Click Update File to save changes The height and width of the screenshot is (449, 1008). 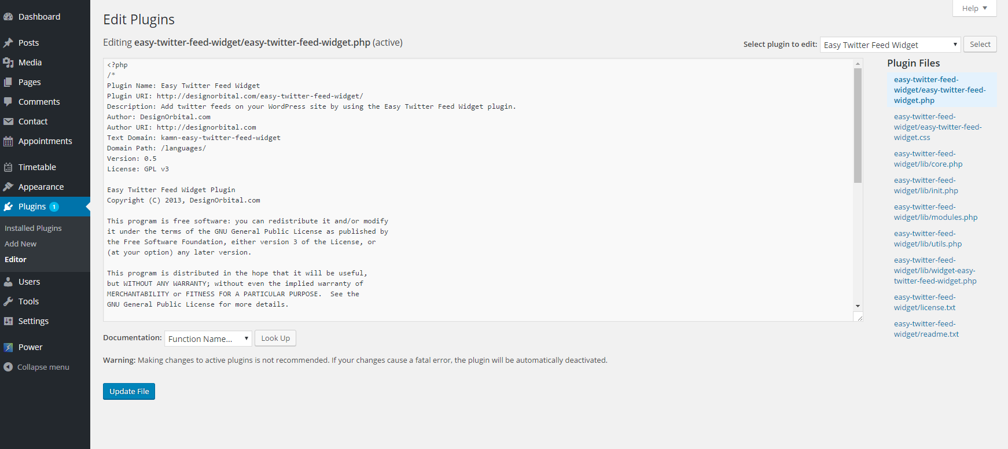coord(128,391)
